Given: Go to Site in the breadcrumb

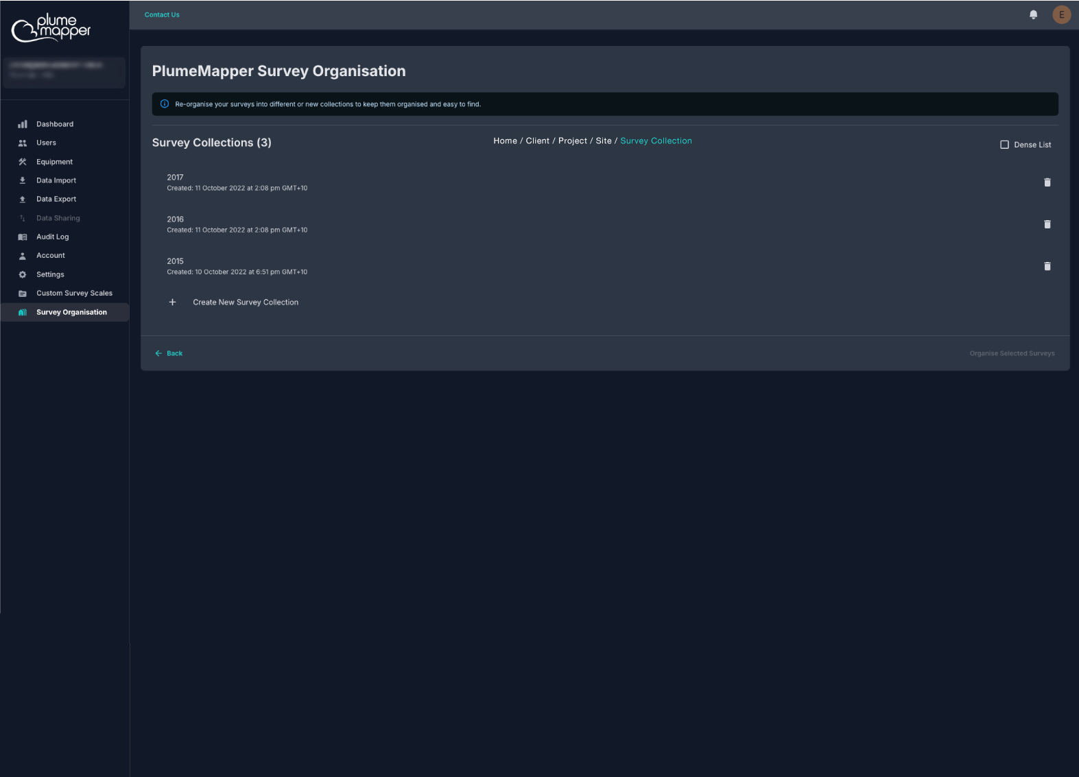Looking at the screenshot, I should pyautogui.click(x=604, y=141).
